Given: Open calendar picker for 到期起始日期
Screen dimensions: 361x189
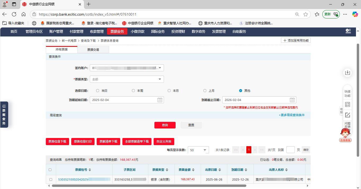Looking at the screenshot, I should pyautogui.click(x=160, y=100).
